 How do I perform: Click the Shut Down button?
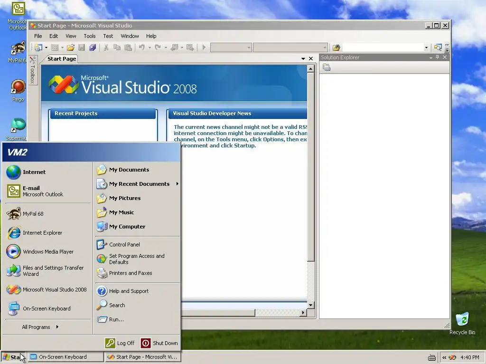[x=159, y=343]
